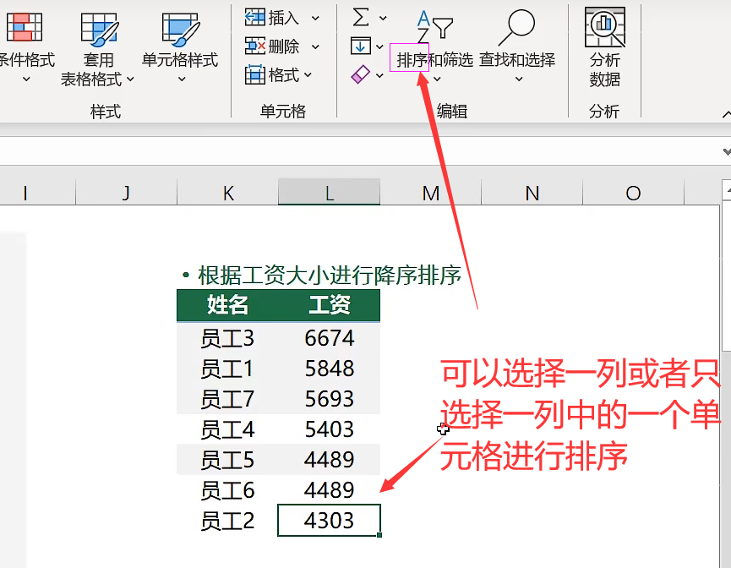This screenshot has height=568, width=731.
Task: Select cell containing 员工2
Action: coord(227,520)
